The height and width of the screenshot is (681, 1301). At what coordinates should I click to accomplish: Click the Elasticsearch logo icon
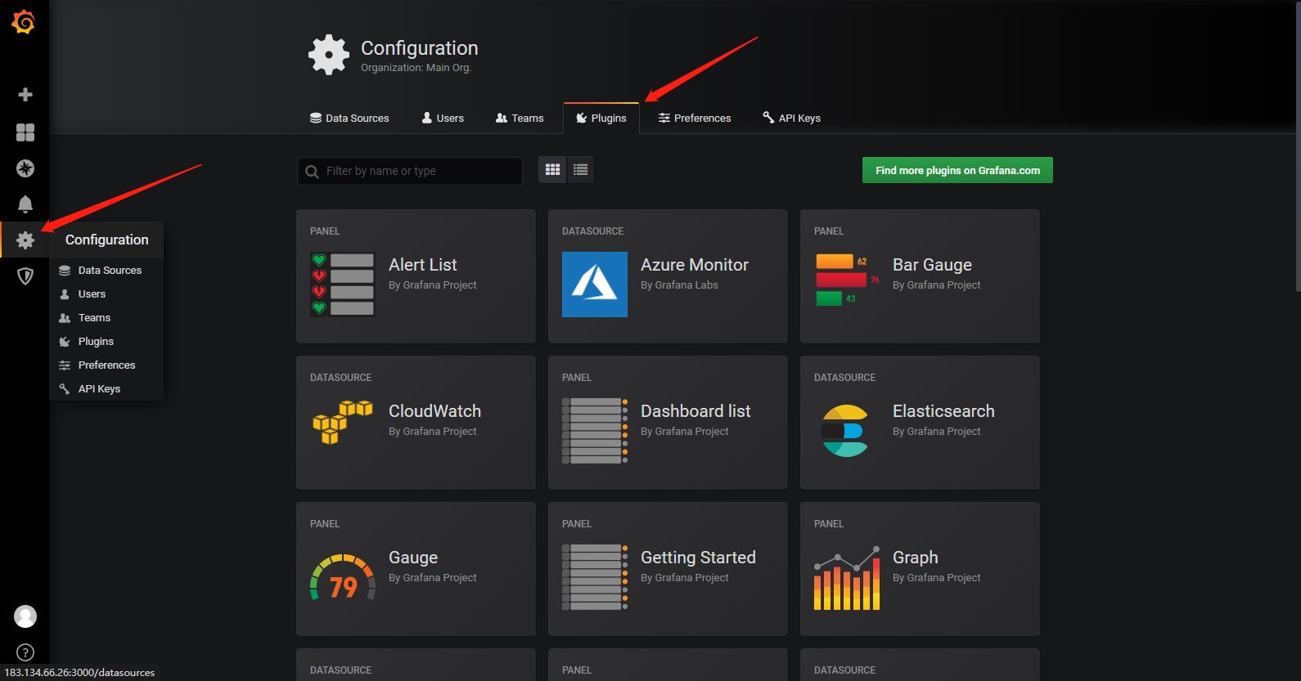coord(845,431)
